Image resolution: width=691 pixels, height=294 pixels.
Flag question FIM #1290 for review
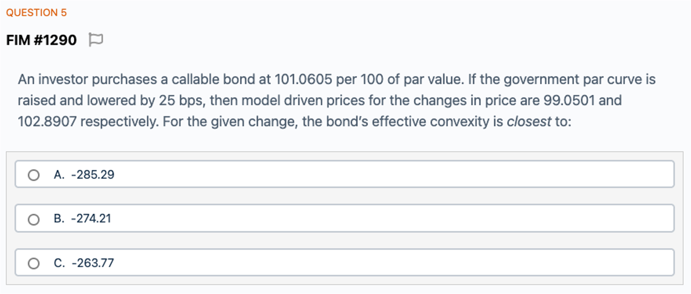pos(96,39)
